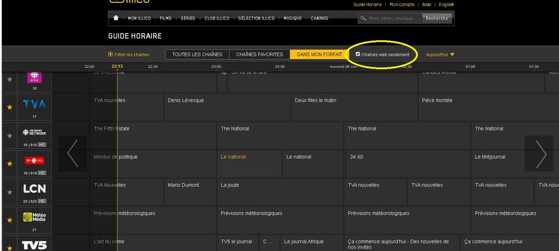Toggle favorite star for LCN channel

[9, 192]
